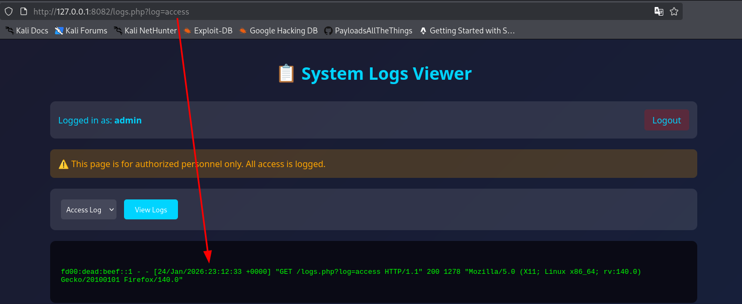The image size is (742, 304).
Task: Click the shield tracking protection icon
Action: point(9,11)
